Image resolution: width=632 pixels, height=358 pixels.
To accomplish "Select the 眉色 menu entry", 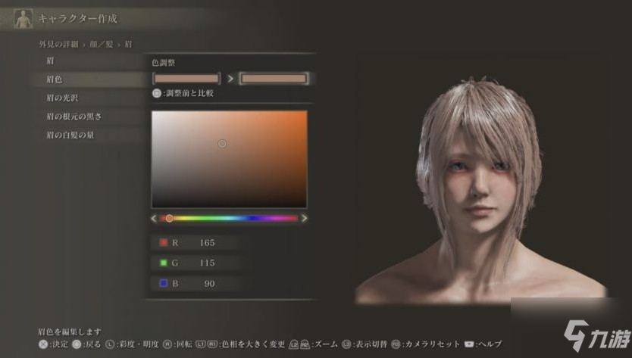I will (86, 79).
